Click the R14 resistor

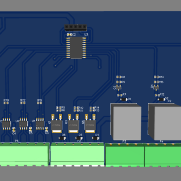pos(92,107)
